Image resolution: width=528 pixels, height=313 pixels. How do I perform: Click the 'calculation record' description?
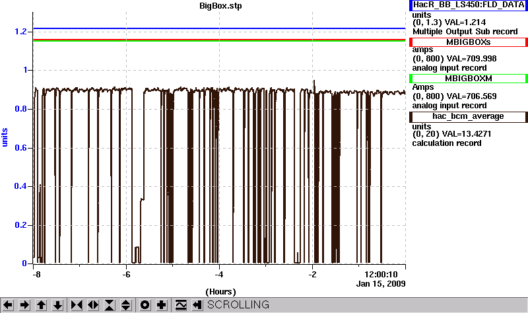pos(447,143)
